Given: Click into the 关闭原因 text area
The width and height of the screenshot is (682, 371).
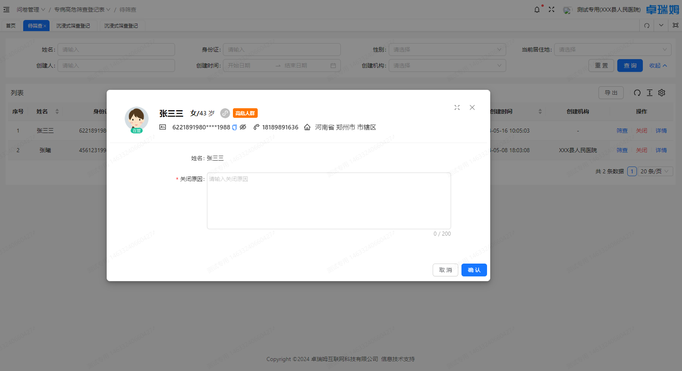Looking at the screenshot, I should [329, 201].
